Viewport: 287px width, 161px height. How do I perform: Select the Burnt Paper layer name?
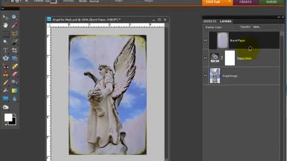coord(237,41)
